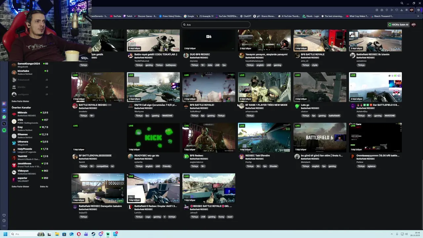Screen dimensions: 423x238
Task: Open Outlook from the taskbar
Action: 71,234
